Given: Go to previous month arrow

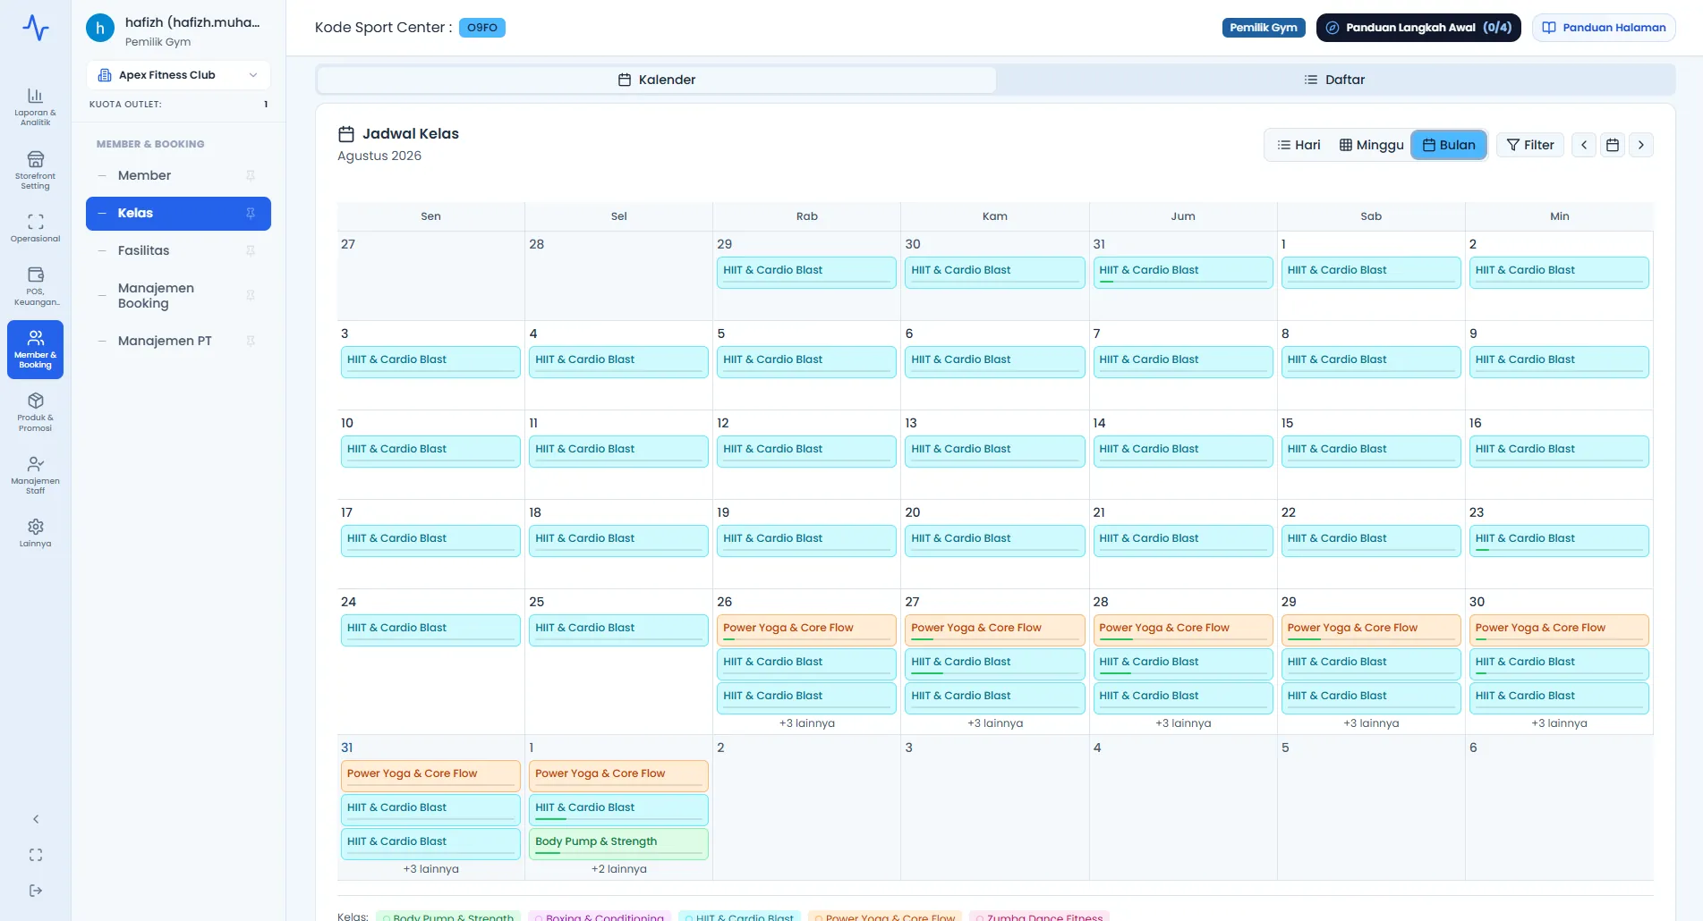Looking at the screenshot, I should pyautogui.click(x=1584, y=145).
